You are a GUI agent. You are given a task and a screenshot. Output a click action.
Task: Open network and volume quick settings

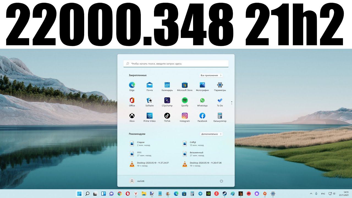[x=333, y=194]
